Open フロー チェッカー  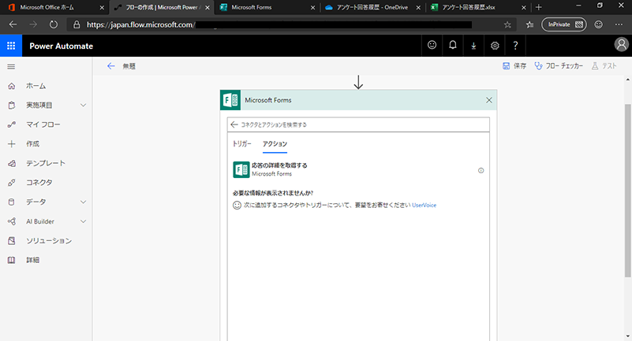point(559,66)
